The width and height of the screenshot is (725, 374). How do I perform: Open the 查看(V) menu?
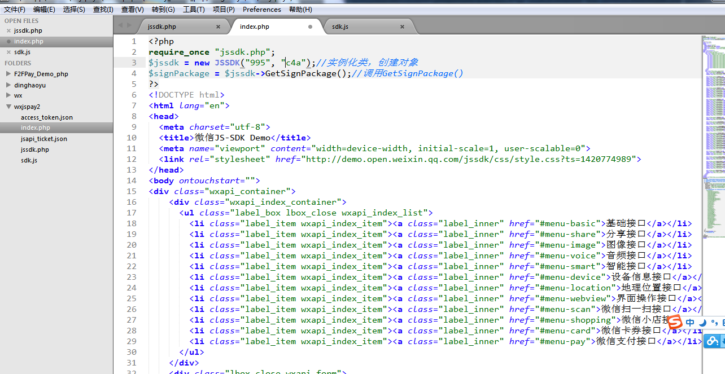click(132, 10)
